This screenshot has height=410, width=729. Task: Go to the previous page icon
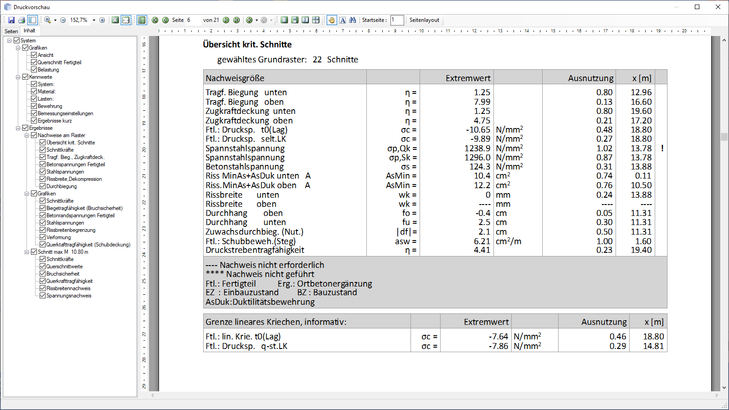click(165, 20)
